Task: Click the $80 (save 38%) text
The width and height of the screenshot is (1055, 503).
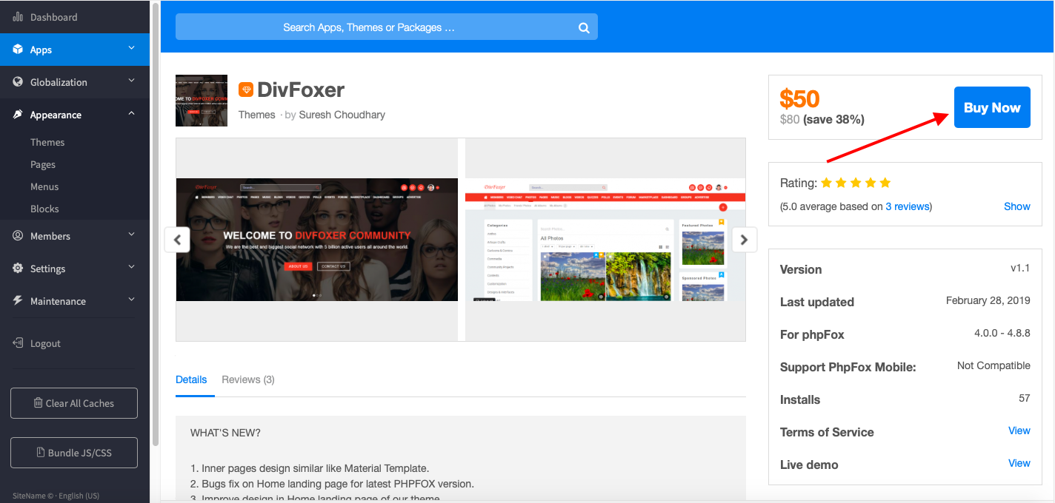Action: (822, 119)
